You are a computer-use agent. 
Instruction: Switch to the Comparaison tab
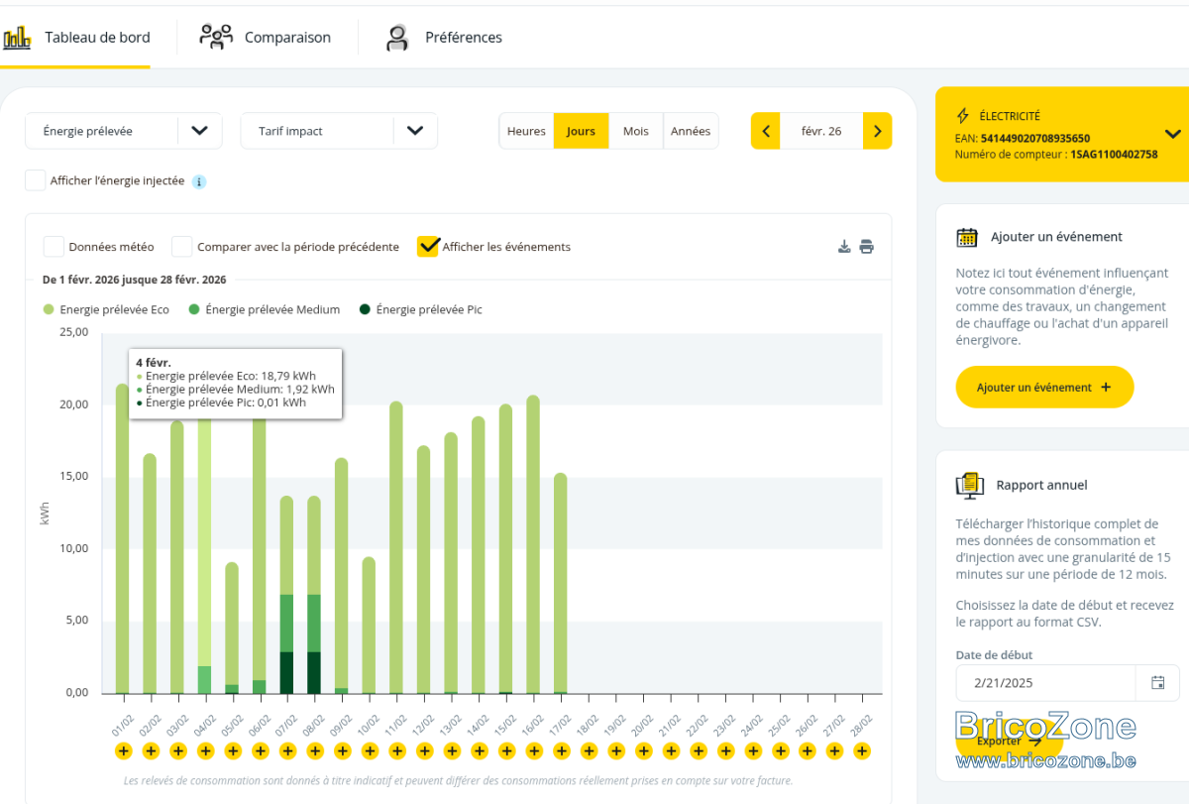pos(266,38)
